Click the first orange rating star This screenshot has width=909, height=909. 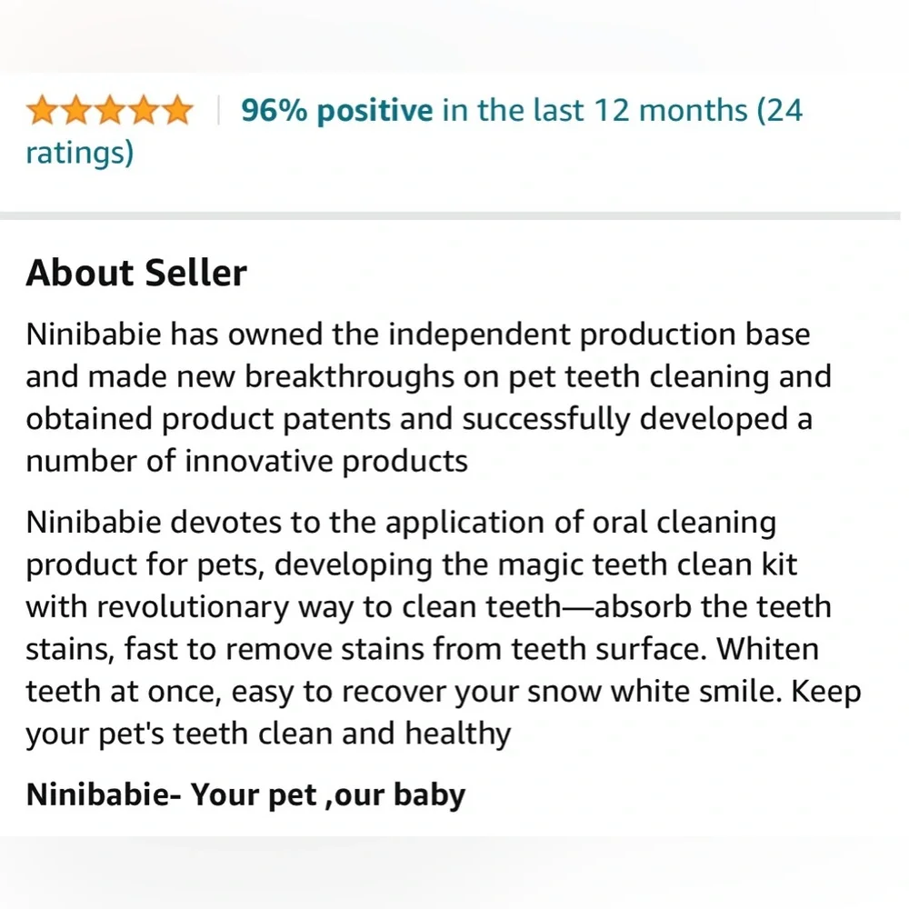pyautogui.click(x=42, y=110)
